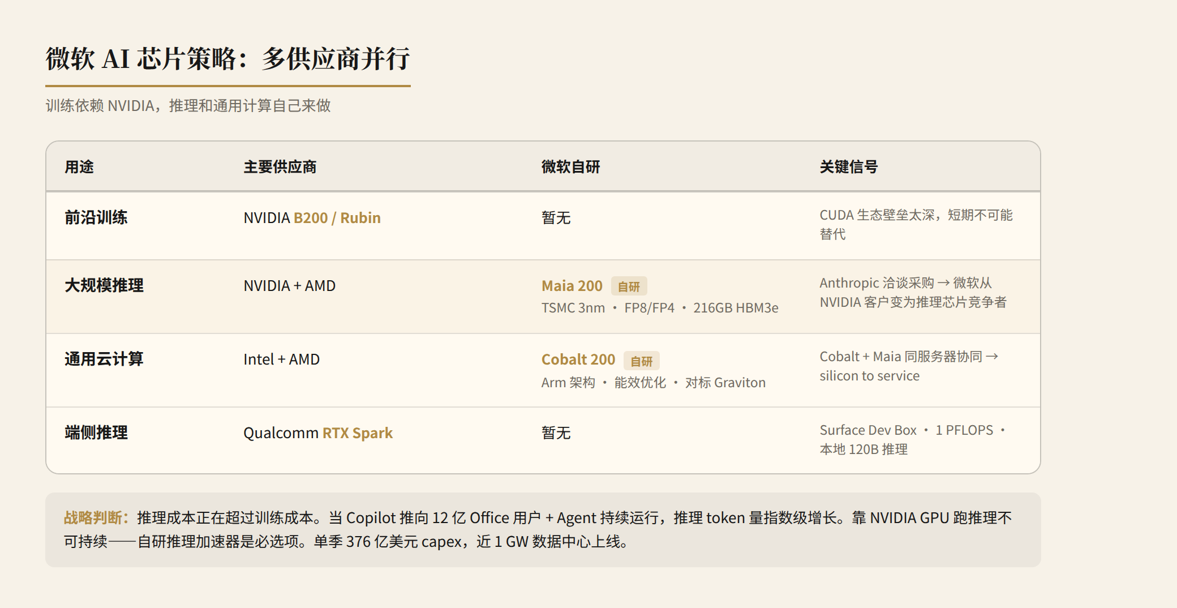
Task: Click the Cobalt 200 chip name
Action: pyautogui.click(x=578, y=359)
